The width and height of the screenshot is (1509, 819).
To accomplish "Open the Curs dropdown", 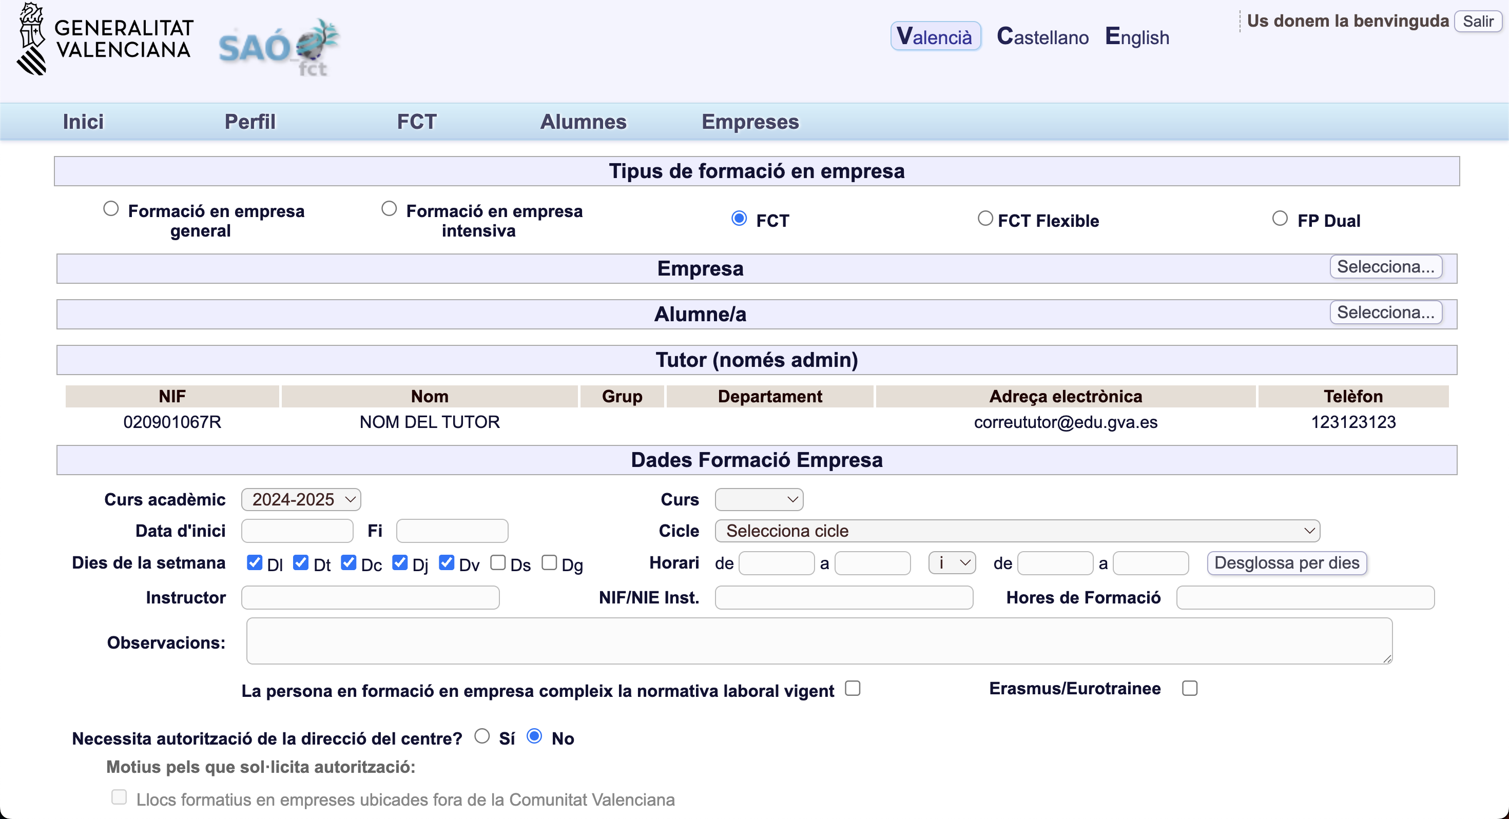I will tap(759, 499).
